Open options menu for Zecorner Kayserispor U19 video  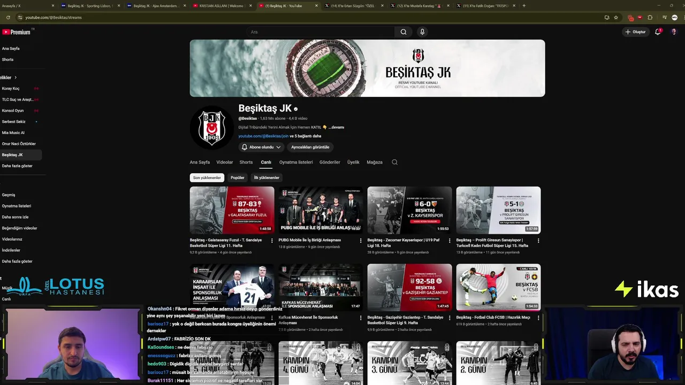tap(450, 241)
